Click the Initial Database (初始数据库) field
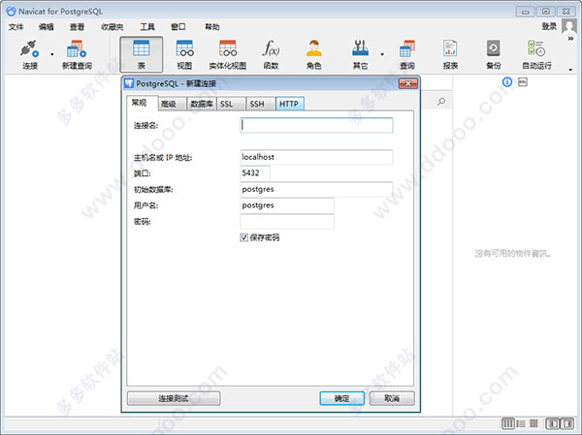The width and height of the screenshot is (582, 435). coord(316,189)
